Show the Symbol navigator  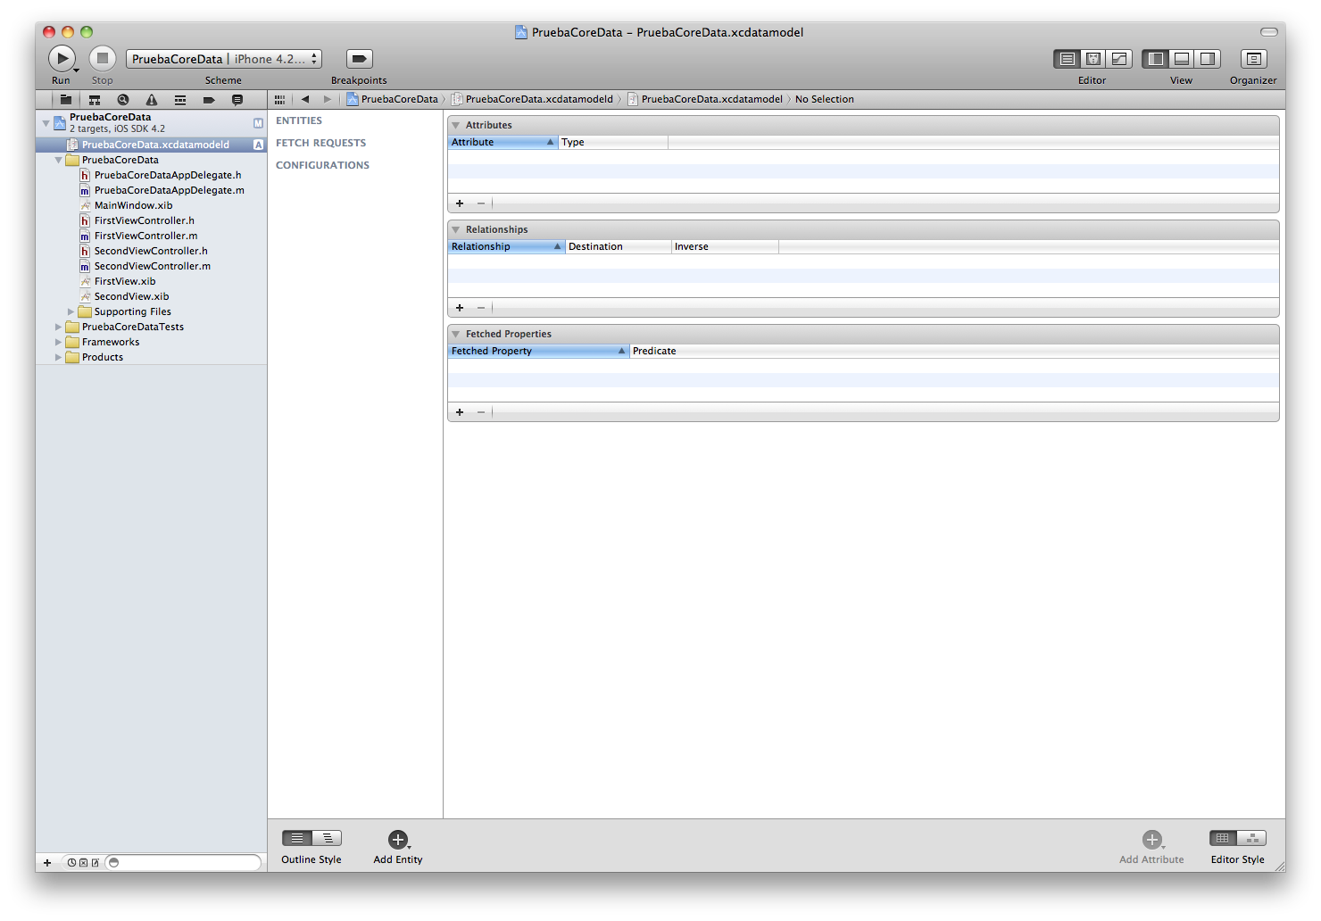95,100
